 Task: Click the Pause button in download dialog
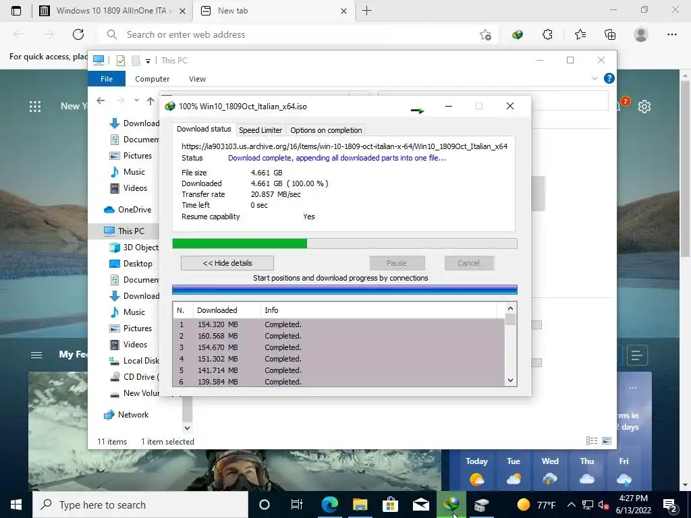point(397,263)
